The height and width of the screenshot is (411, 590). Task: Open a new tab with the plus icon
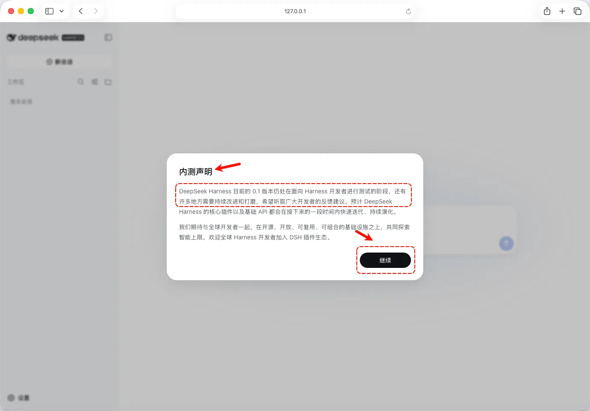pyautogui.click(x=562, y=11)
